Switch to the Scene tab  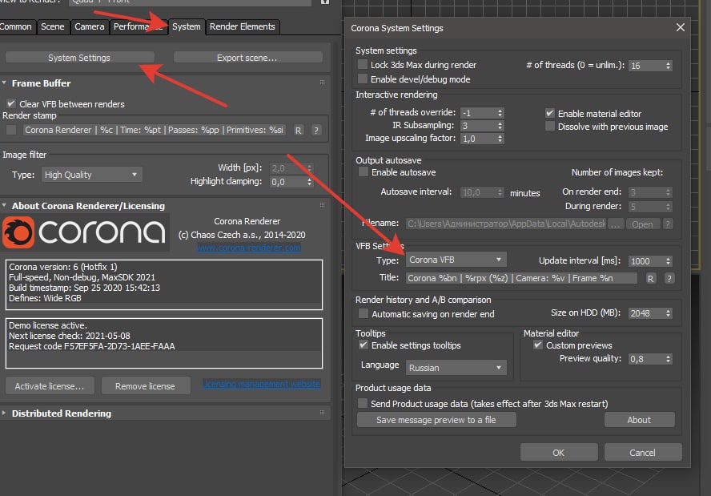pos(53,26)
